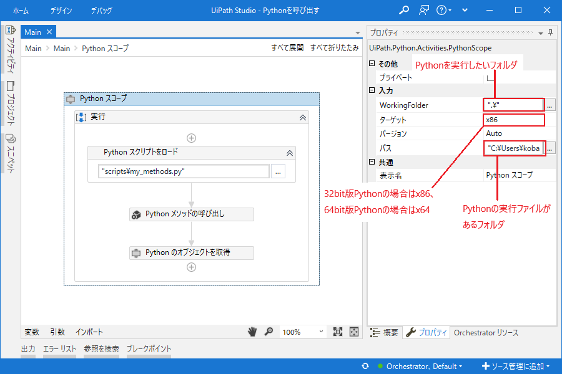
Task: Click the Orchestrator refresh icon in status bar
Action: point(365,366)
